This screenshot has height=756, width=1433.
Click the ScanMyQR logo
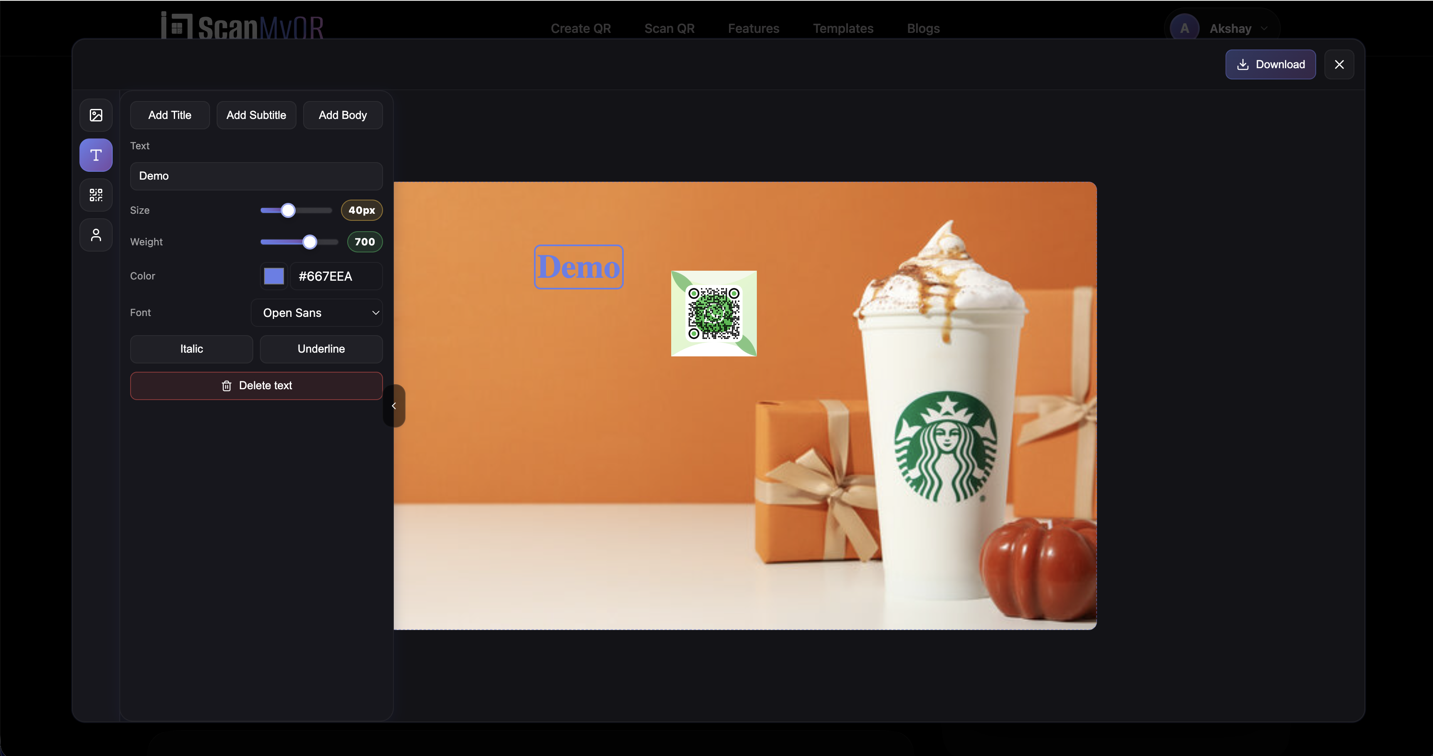pyautogui.click(x=242, y=26)
